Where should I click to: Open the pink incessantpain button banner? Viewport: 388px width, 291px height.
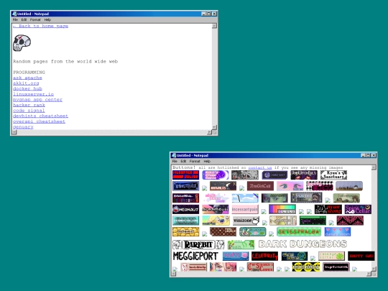coord(245,209)
